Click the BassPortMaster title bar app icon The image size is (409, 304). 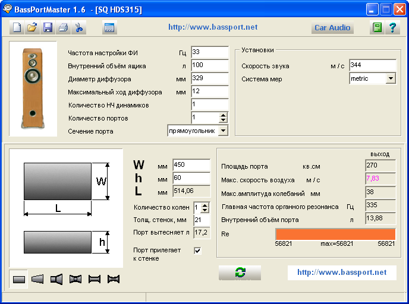coord(7,9)
